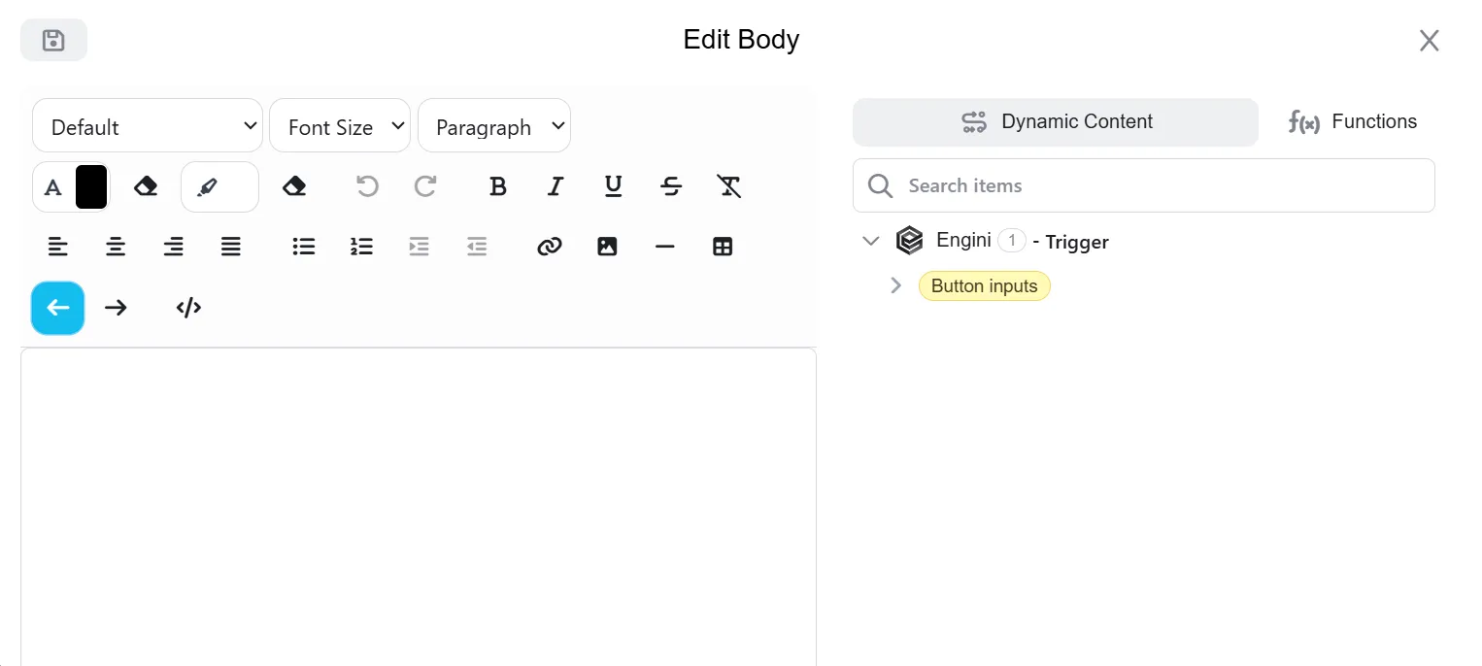The image size is (1482, 666).
Task: Insert a table
Action: (723, 248)
